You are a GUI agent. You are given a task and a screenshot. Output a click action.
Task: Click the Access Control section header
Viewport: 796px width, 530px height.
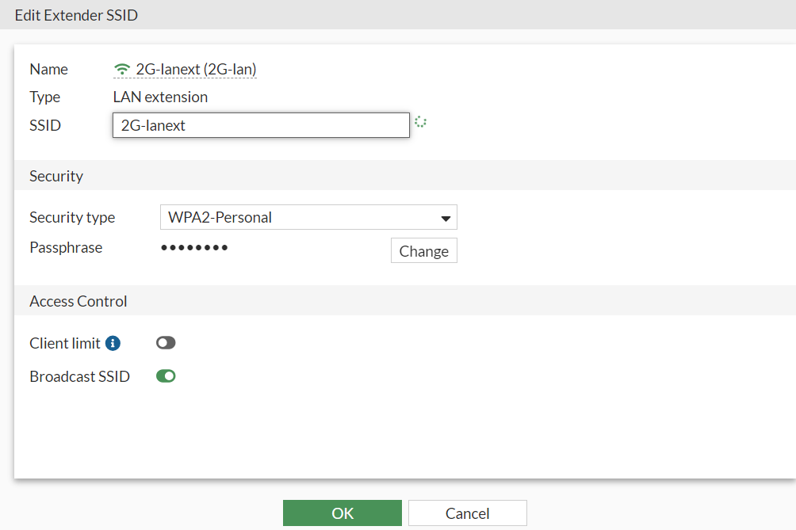[78, 301]
